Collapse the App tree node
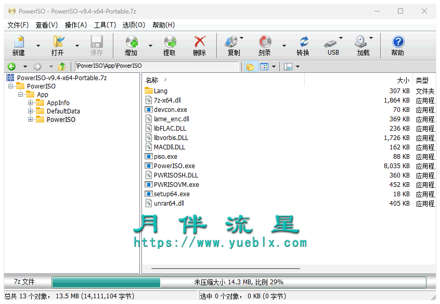440x304 pixels. 20,94
